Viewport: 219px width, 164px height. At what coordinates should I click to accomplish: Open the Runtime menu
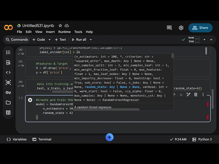(64, 32)
